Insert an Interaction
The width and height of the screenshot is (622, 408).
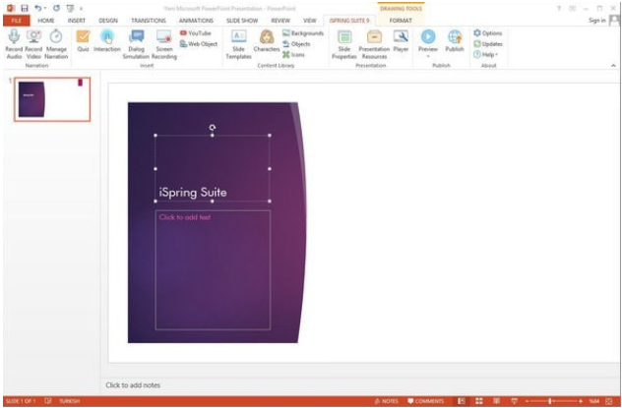(x=106, y=39)
